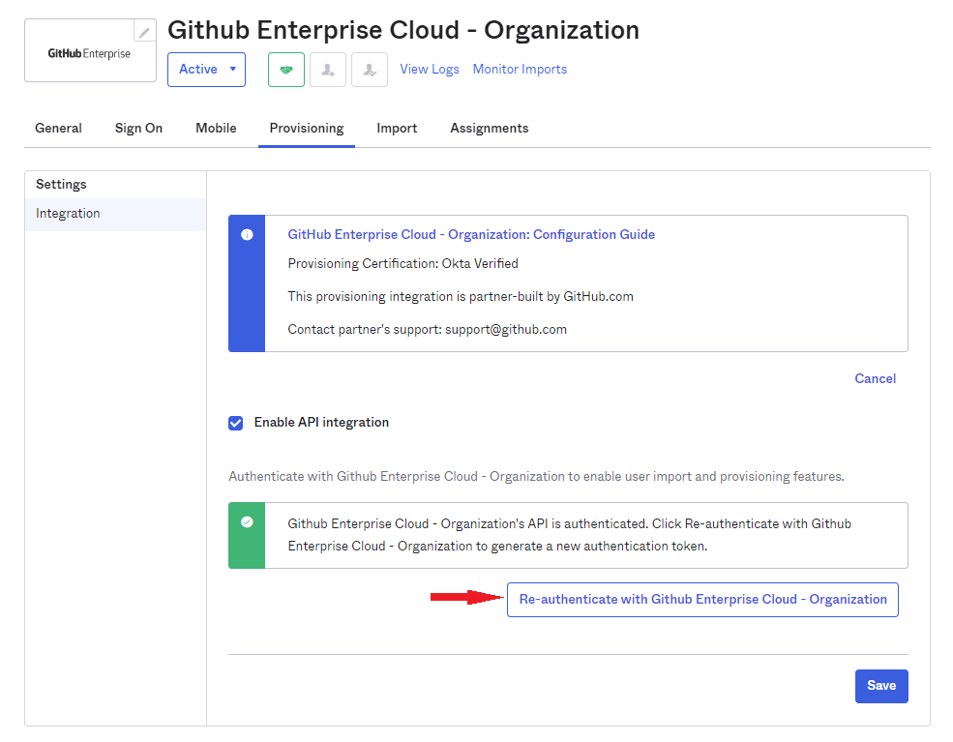Click Cancel to discard changes
The image size is (953, 742).
click(x=875, y=379)
